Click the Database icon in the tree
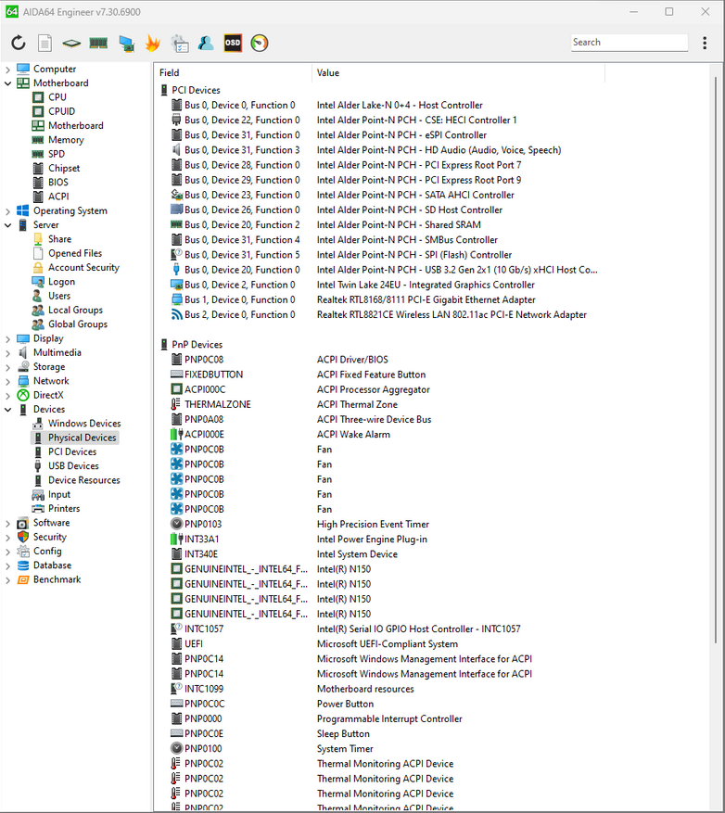725x813 pixels. (x=23, y=565)
